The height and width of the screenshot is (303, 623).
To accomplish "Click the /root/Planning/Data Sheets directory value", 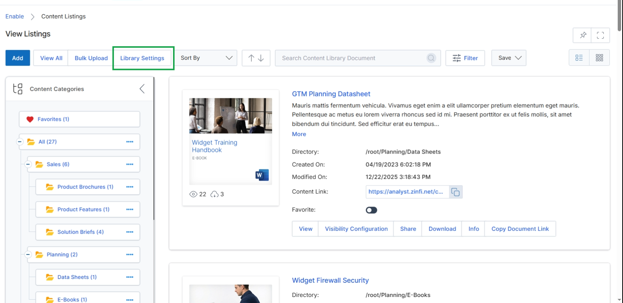I will 403,152.
